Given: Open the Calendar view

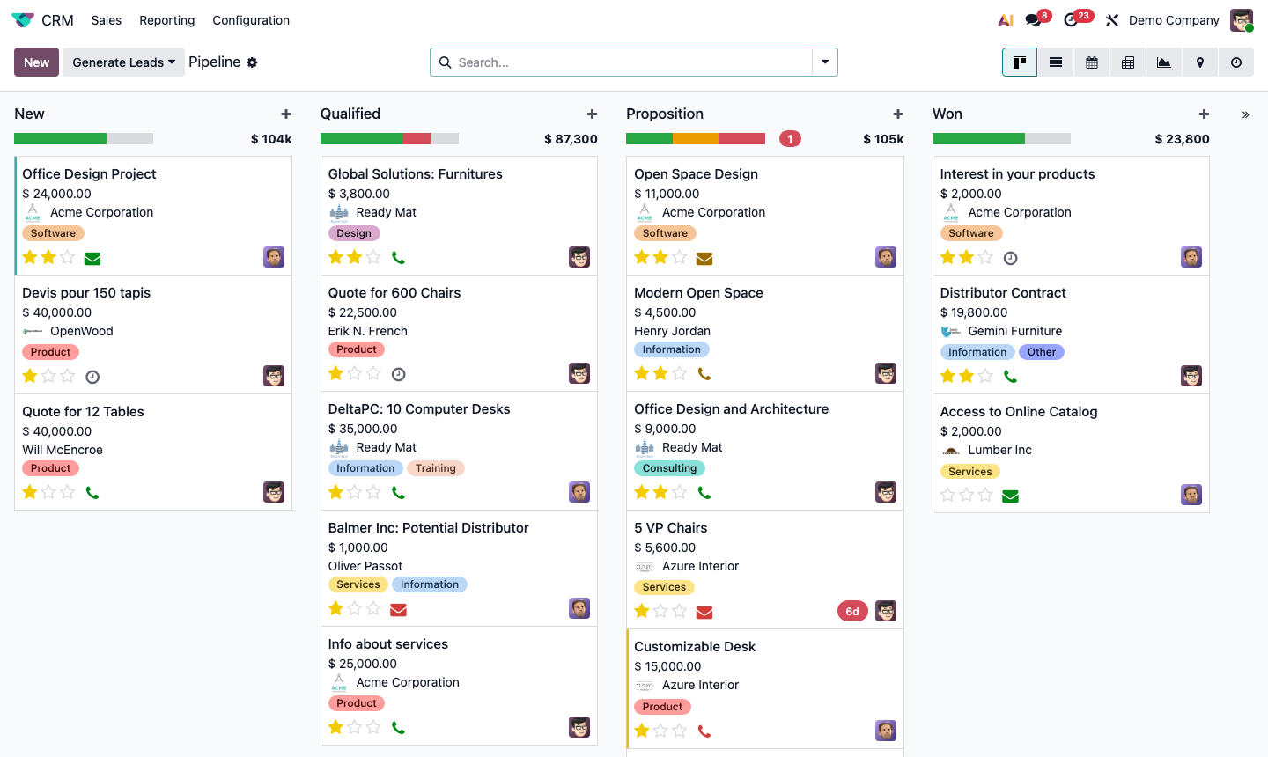Looking at the screenshot, I should point(1091,62).
